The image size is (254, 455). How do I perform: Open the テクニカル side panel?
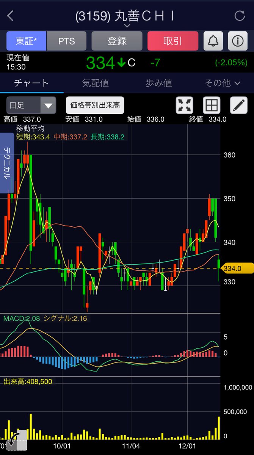7,163
